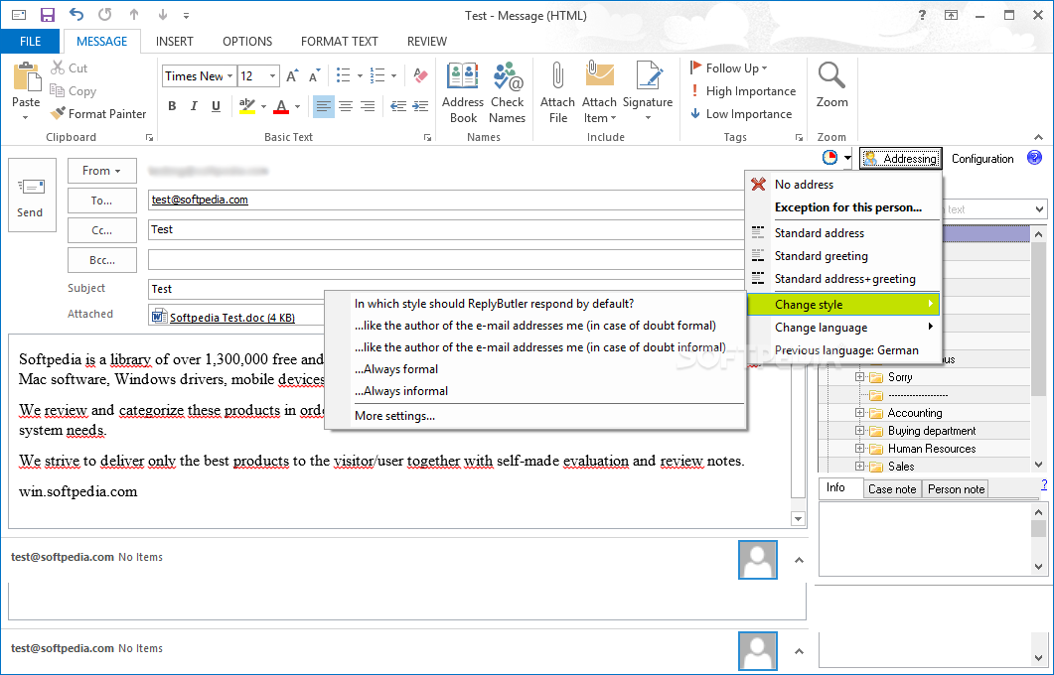The height and width of the screenshot is (675, 1054).
Task: Click the Bcc... button
Action: point(102,260)
